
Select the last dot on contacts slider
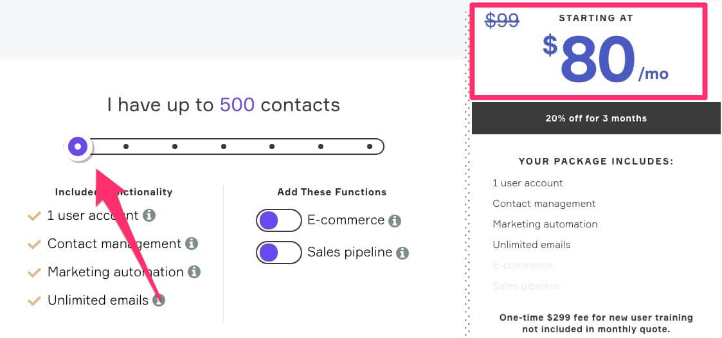point(369,147)
